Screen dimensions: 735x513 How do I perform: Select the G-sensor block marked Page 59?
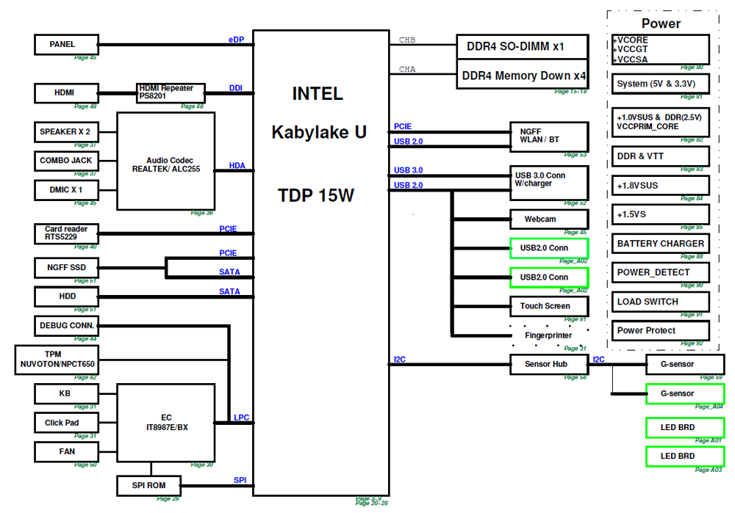(685, 365)
